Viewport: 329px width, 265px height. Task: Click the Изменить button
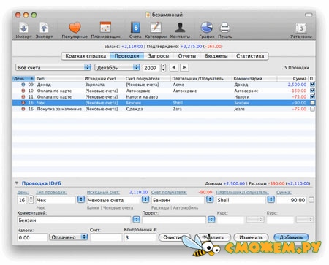[x=251, y=237]
